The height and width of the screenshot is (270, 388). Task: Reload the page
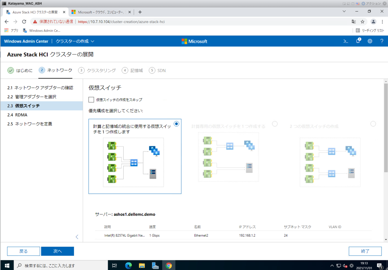pos(24,22)
